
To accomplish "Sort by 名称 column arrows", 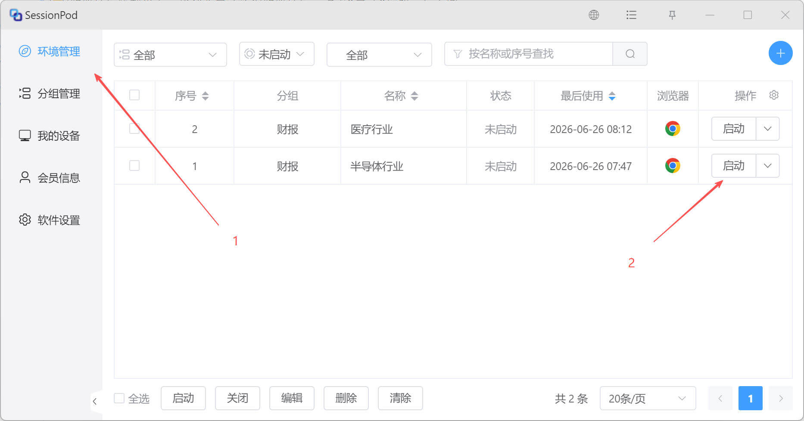I will 414,96.
